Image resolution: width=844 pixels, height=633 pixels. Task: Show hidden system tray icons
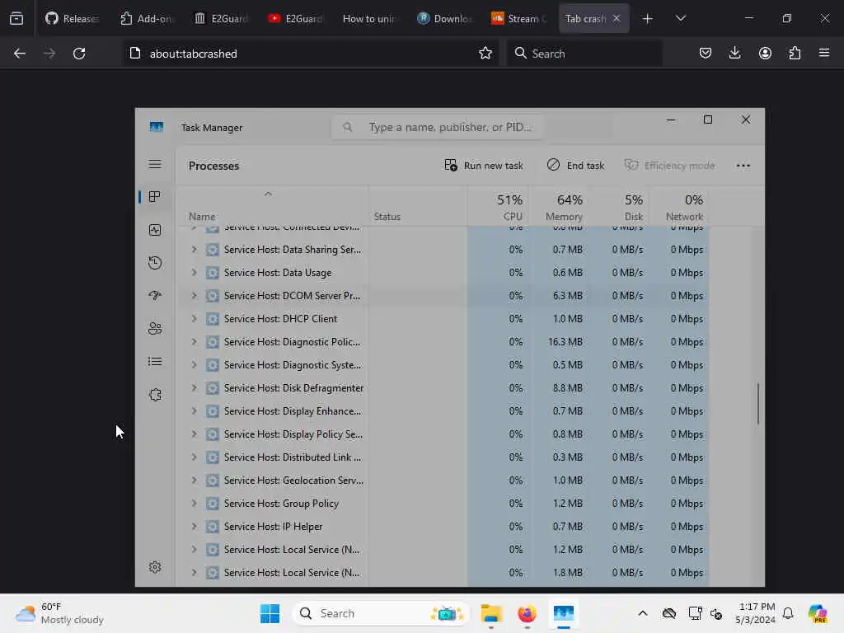tap(643, 613)
